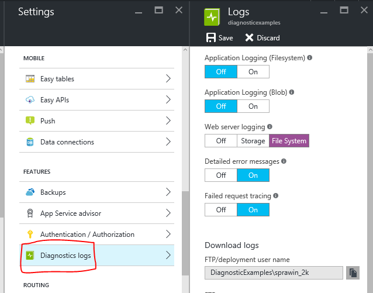Turn on Application Logging (Filesystem)
373x293 pixels.
[253, 72]
